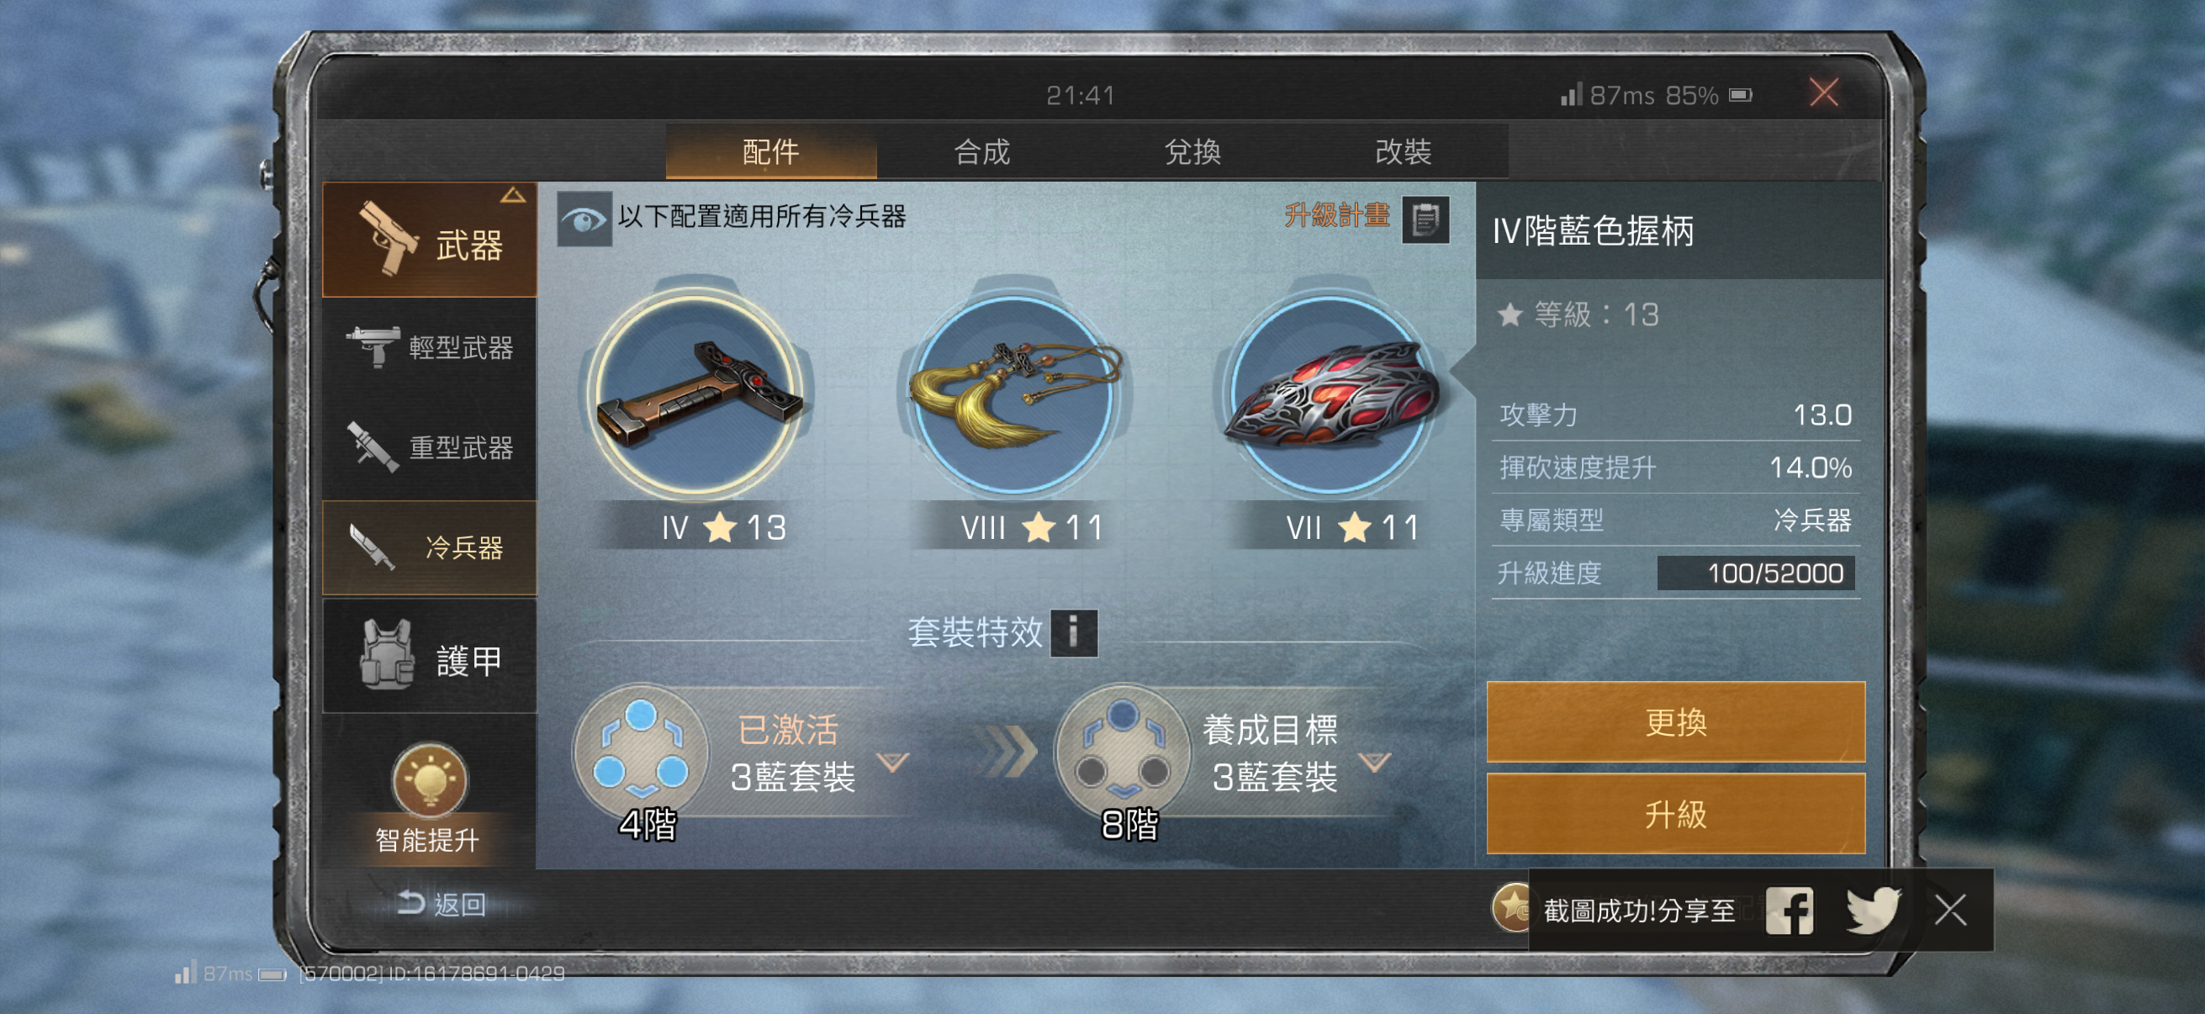Open the upgrade plan clipboard icon
Image resolution: width=2205 pixels, height=1014 pixels.
[x=1425, y=219]
